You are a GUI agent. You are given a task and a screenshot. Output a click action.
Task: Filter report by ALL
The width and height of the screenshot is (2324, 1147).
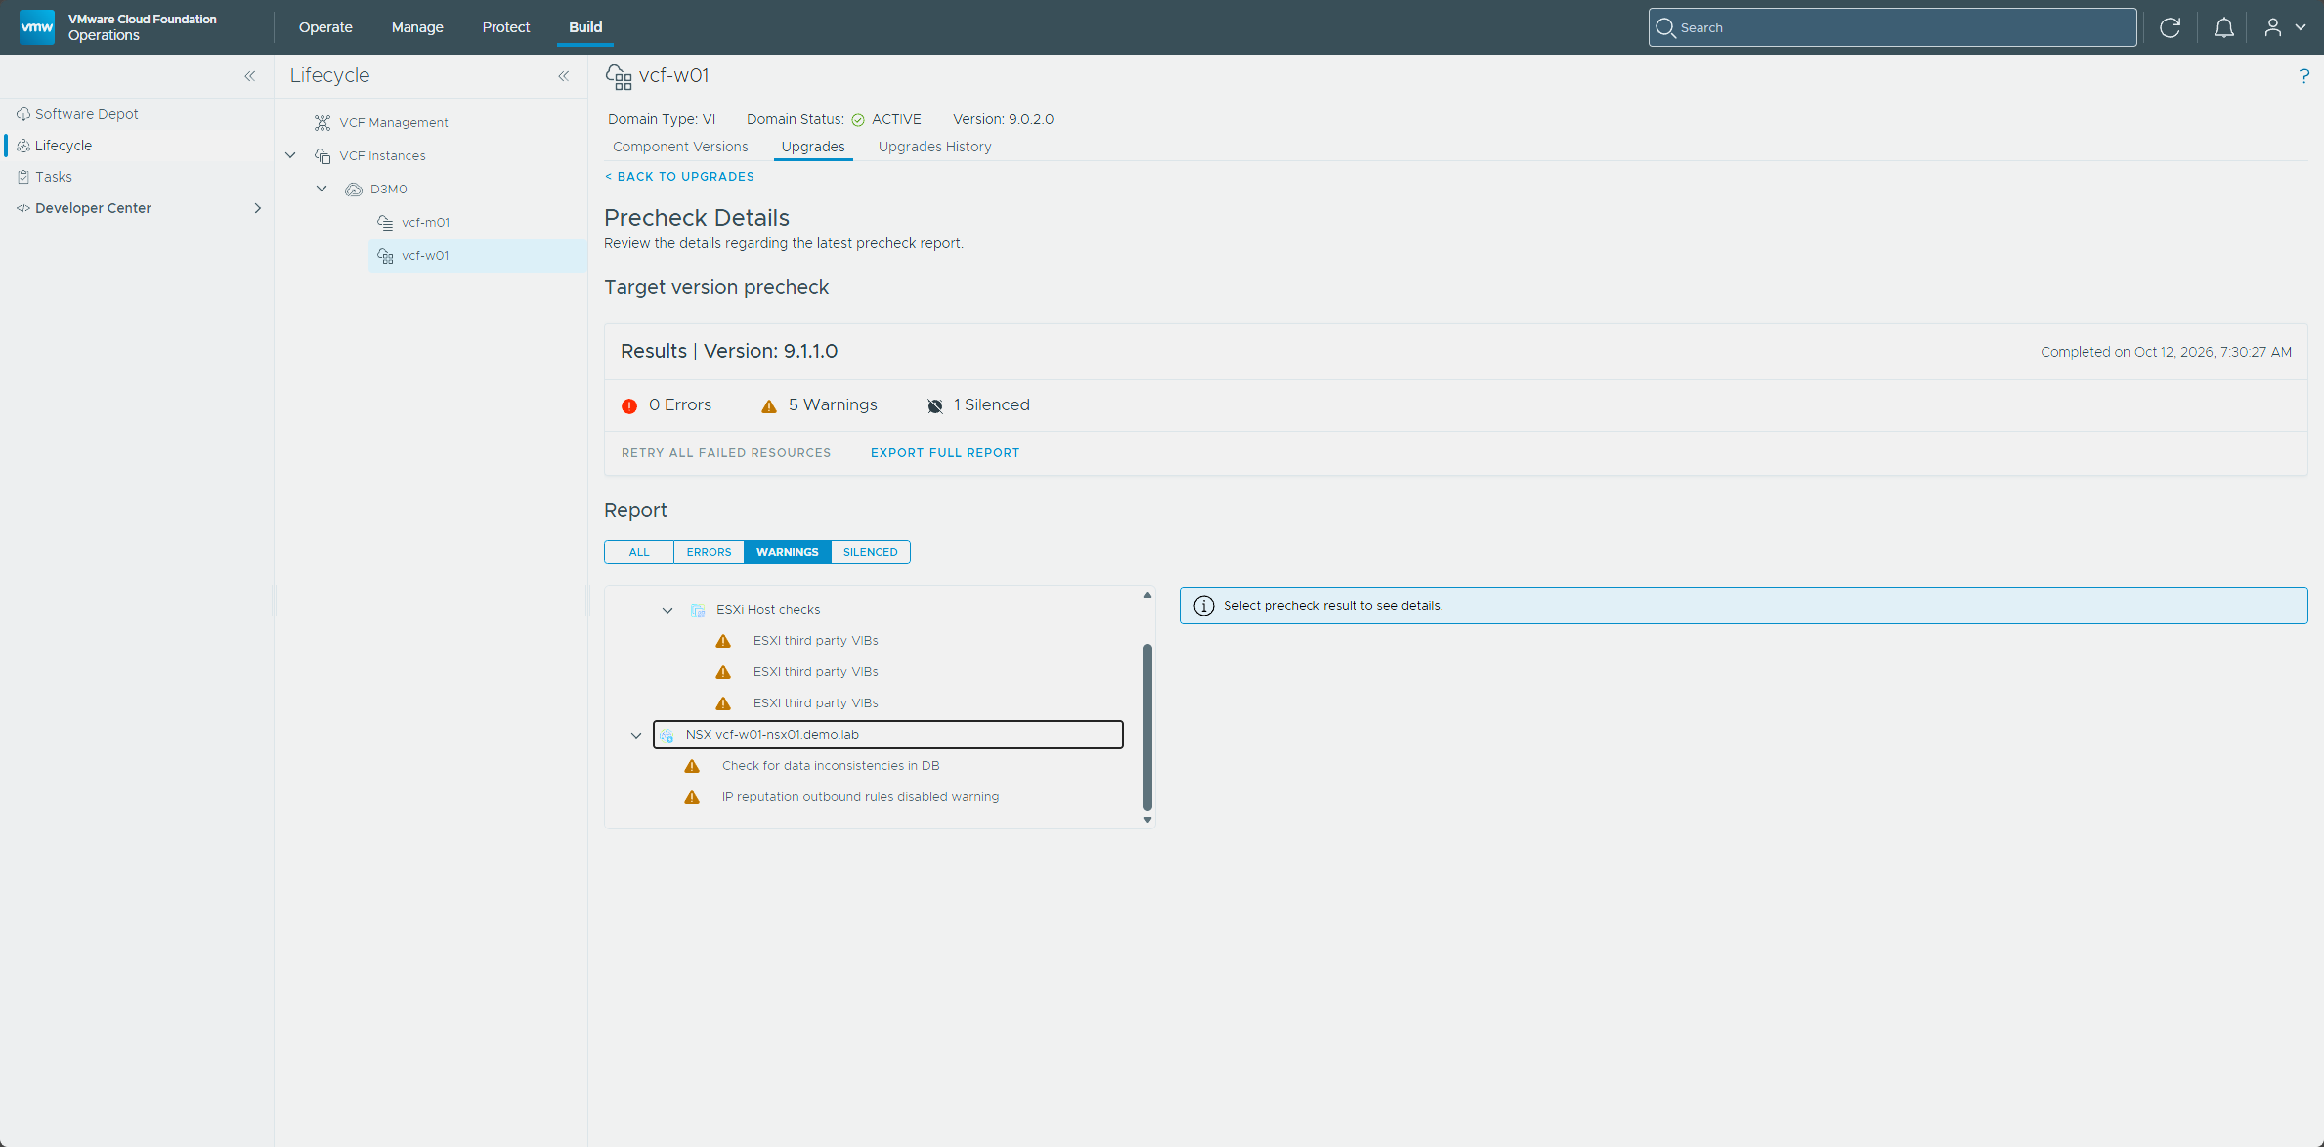(639, 552)
